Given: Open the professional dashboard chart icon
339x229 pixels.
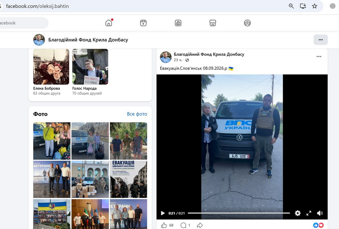Looking at the screenshot, I should [x=178, y=23].
